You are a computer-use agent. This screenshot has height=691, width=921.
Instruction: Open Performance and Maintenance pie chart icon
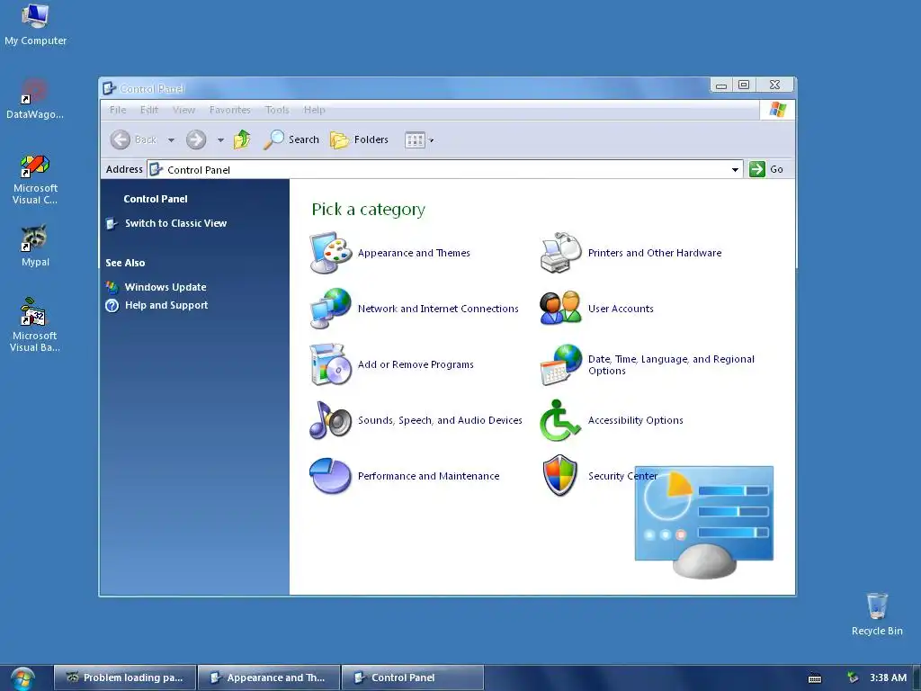coord(331,476)
